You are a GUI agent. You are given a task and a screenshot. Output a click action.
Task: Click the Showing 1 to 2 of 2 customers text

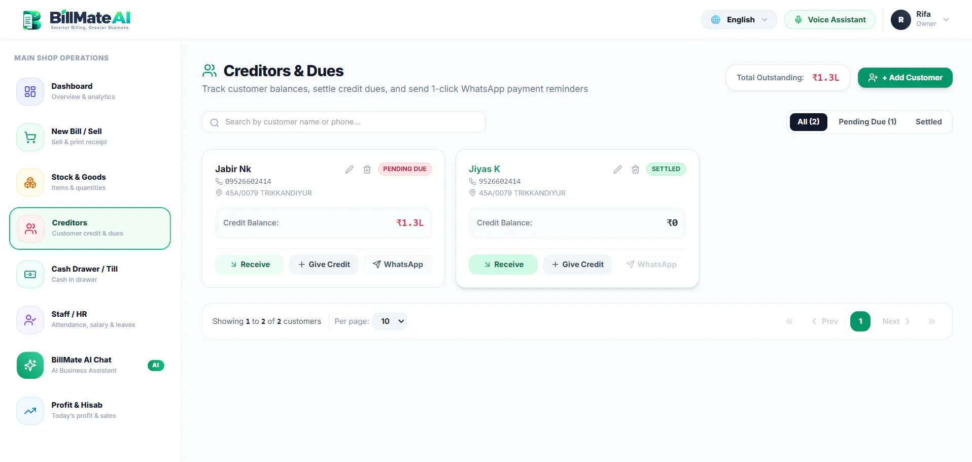pyautogui.click(x=267, y=321)
